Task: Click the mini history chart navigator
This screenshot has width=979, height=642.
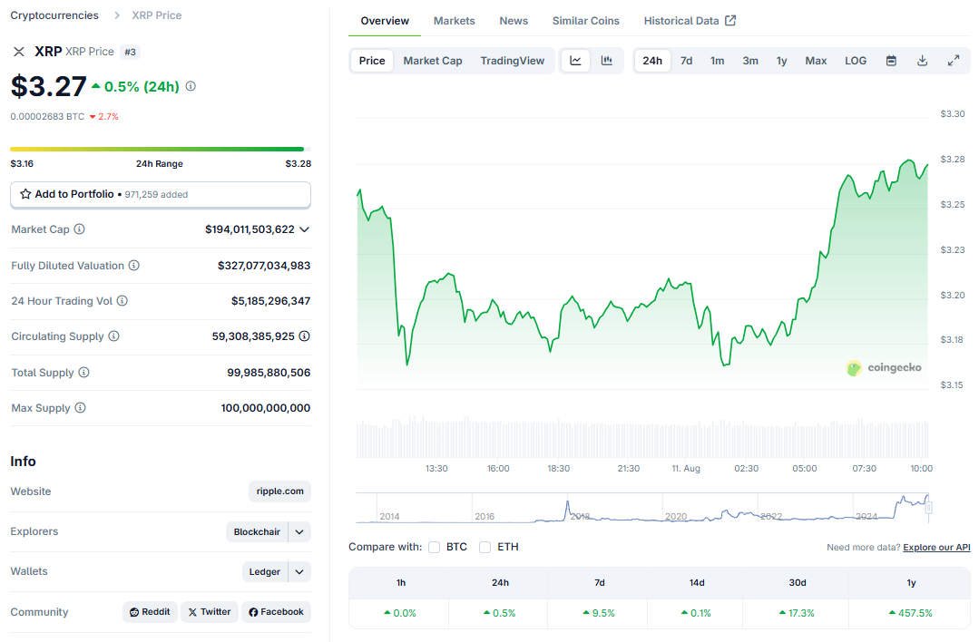Action: tap(643, 508)
